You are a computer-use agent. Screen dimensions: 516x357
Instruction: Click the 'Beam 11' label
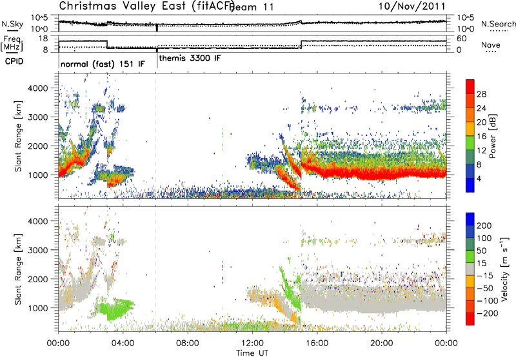(x=252, y=7)
